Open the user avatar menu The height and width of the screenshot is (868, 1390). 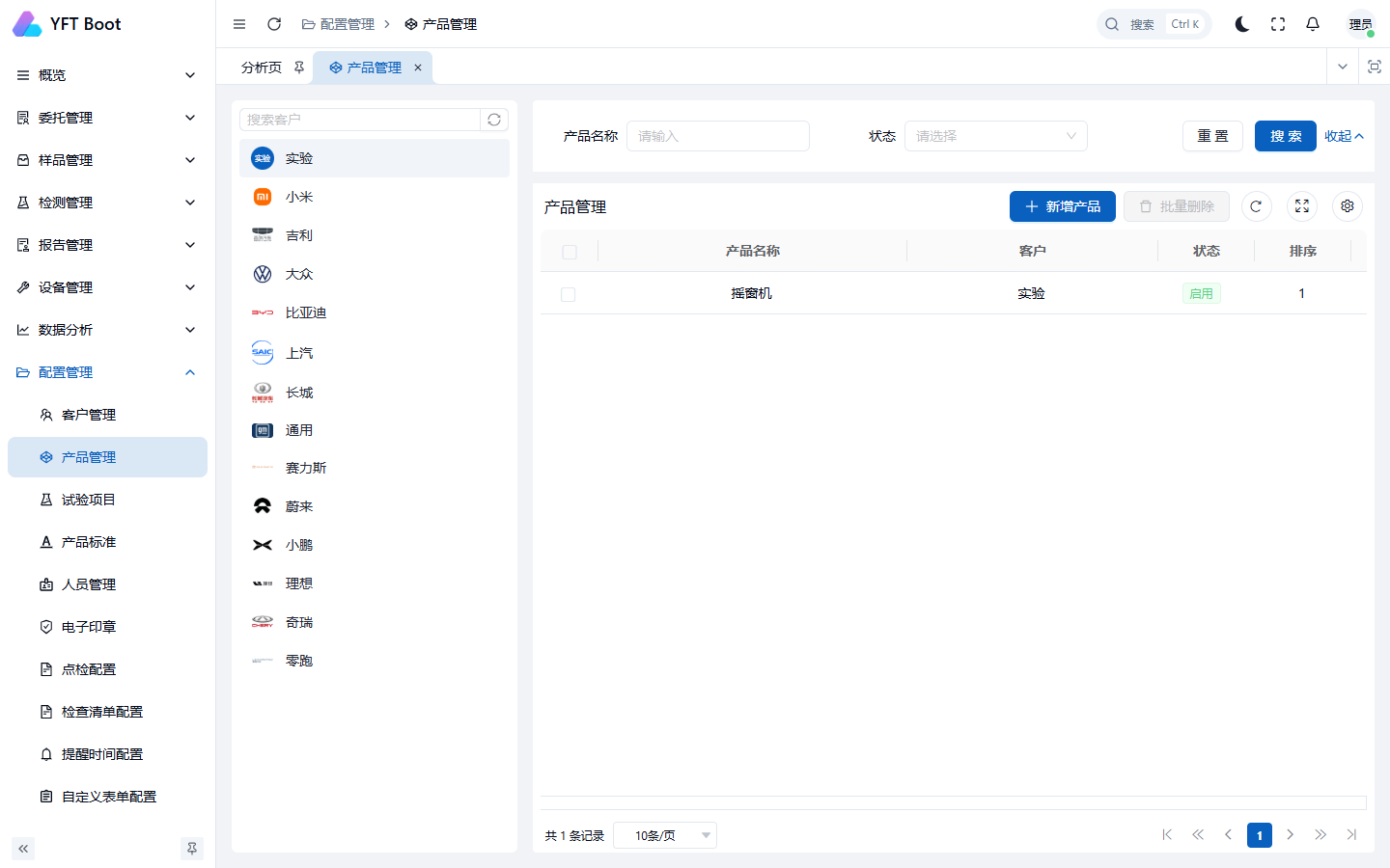(1361, 24)
